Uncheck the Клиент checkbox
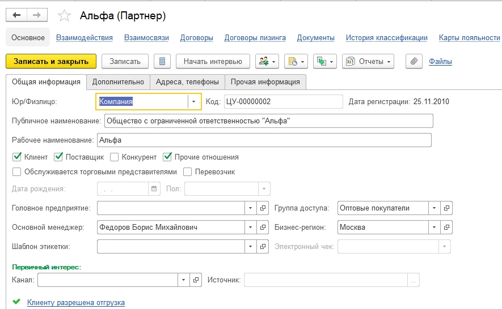 [x=16, y=157]
